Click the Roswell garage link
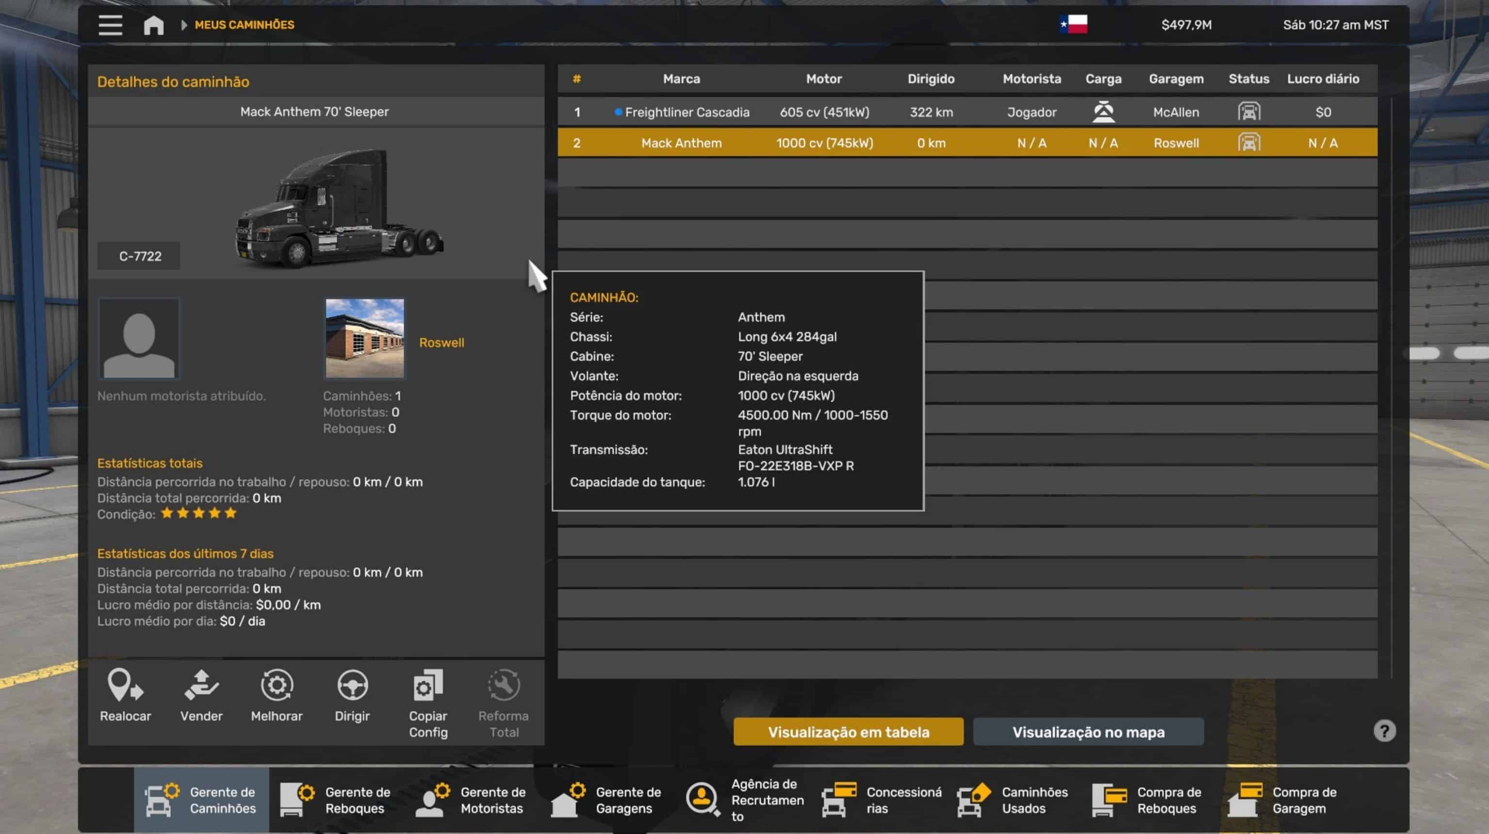The width and height of the screenshot is (1489, 834). click(x=441, y=343)
